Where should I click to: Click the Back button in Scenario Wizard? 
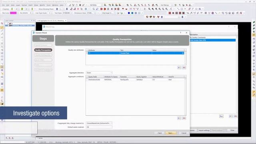tap(159, 133)
